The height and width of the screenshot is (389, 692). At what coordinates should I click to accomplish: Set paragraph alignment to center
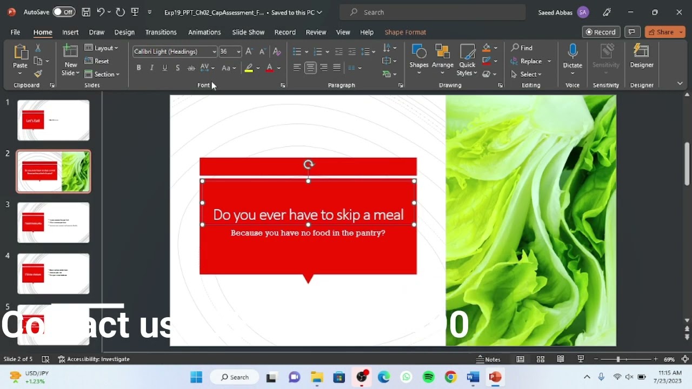(x=310, y=68)
